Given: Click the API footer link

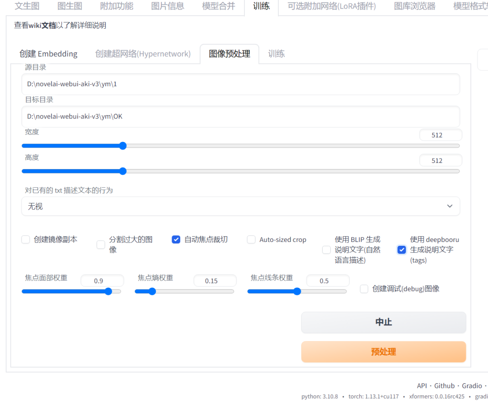Looking at the screenshot, I should click(422, 385).
